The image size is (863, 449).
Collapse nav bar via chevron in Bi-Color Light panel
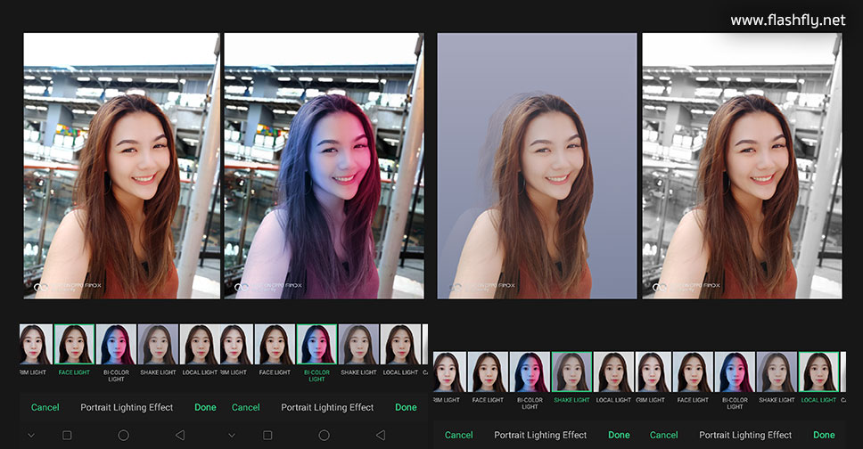pos(232,436)
